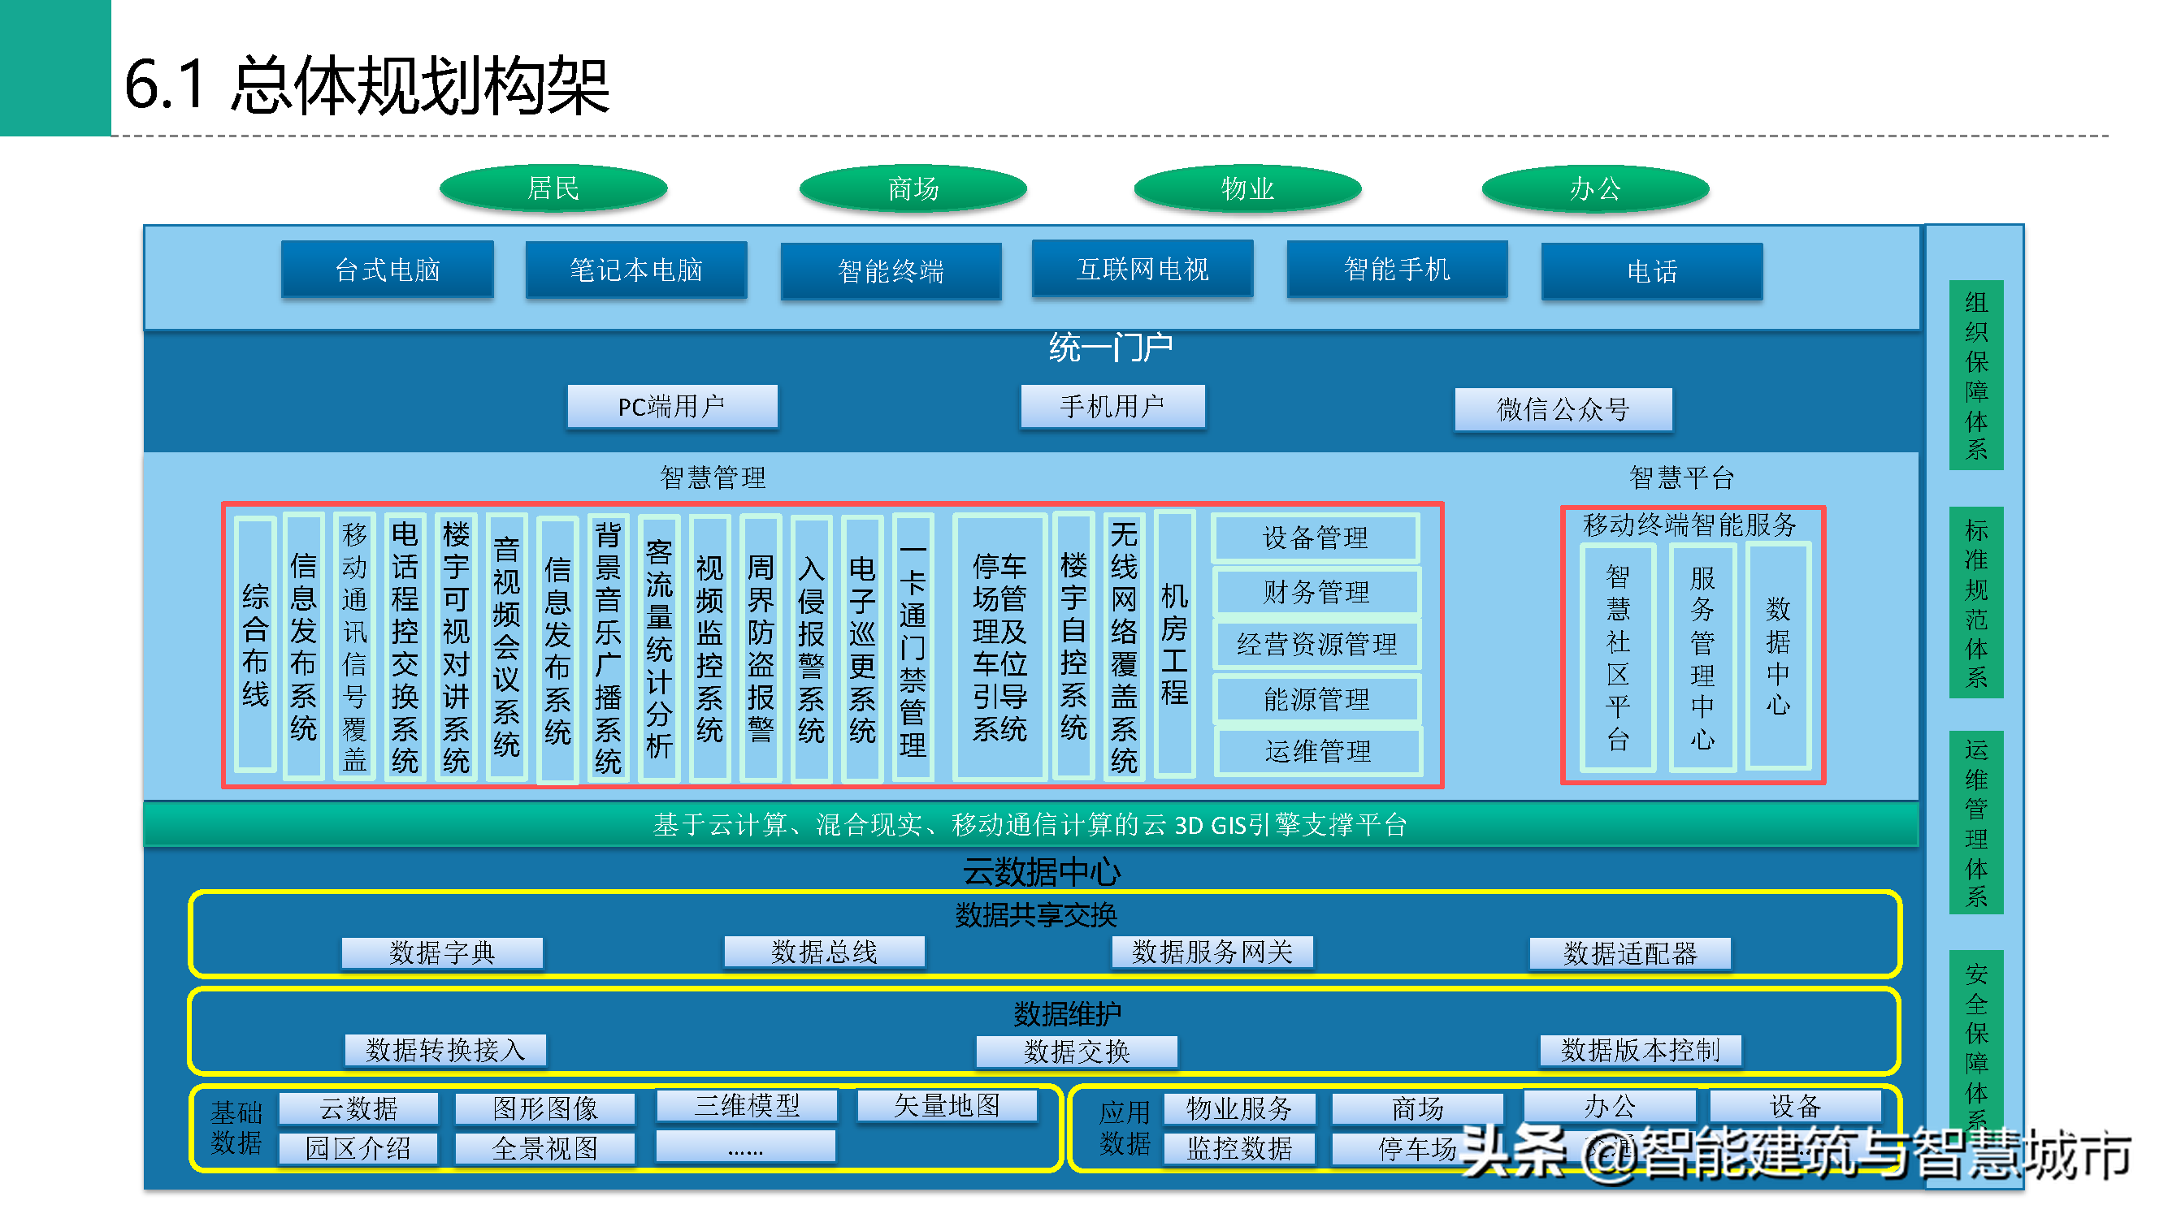This screenshot has width=2168, height=1218.
Task: Select the 入侵报警系统 vertical box
Action: coord(811,648)
